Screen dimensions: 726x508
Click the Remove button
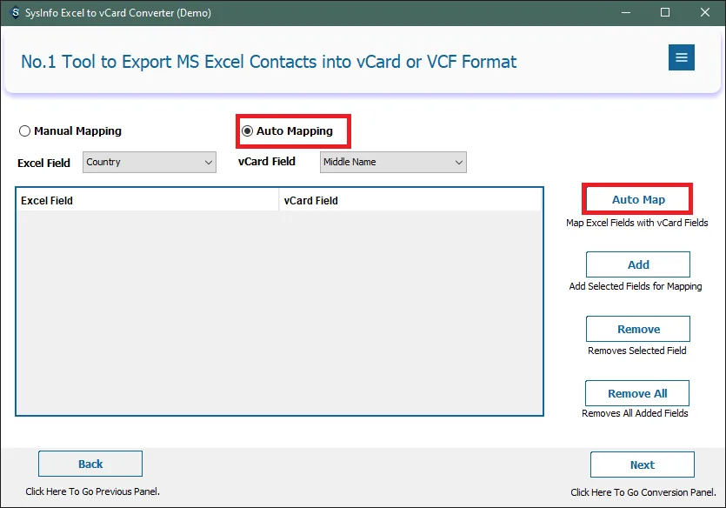(x=638, y=329)
